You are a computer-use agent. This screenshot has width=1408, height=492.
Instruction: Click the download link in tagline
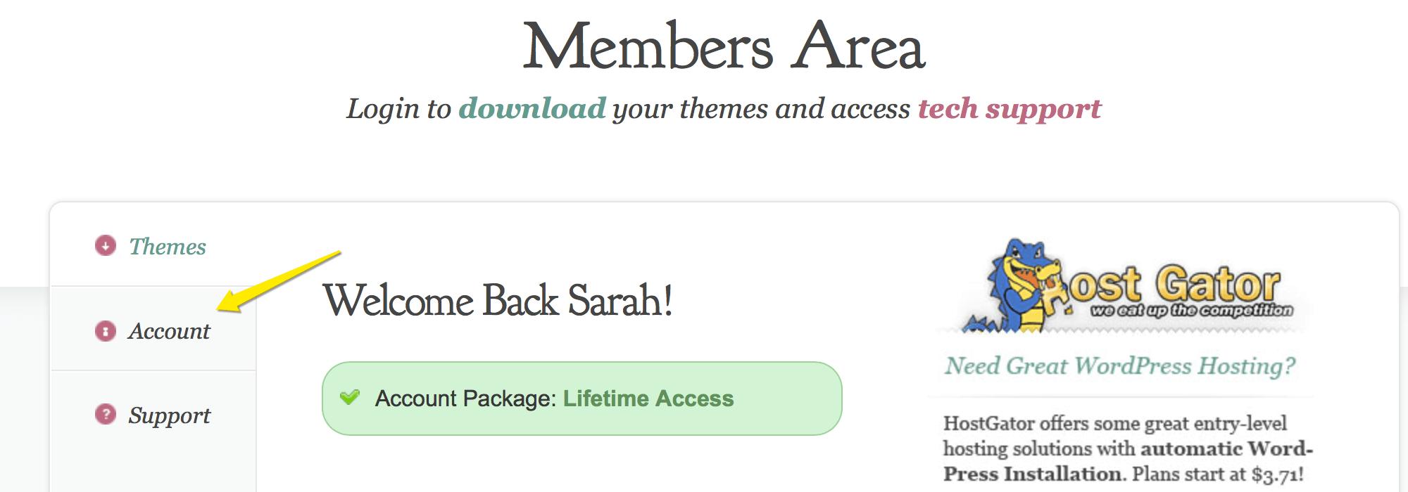coord(532,108)
